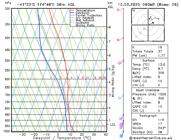Click the 1000 hPa pressure axis label
Image resolution: width=181 pixels, height=140 pixels.
tap(7, 131)
